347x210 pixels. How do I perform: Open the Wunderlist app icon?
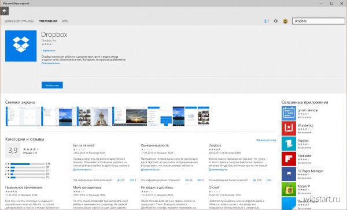click(289, 128)
